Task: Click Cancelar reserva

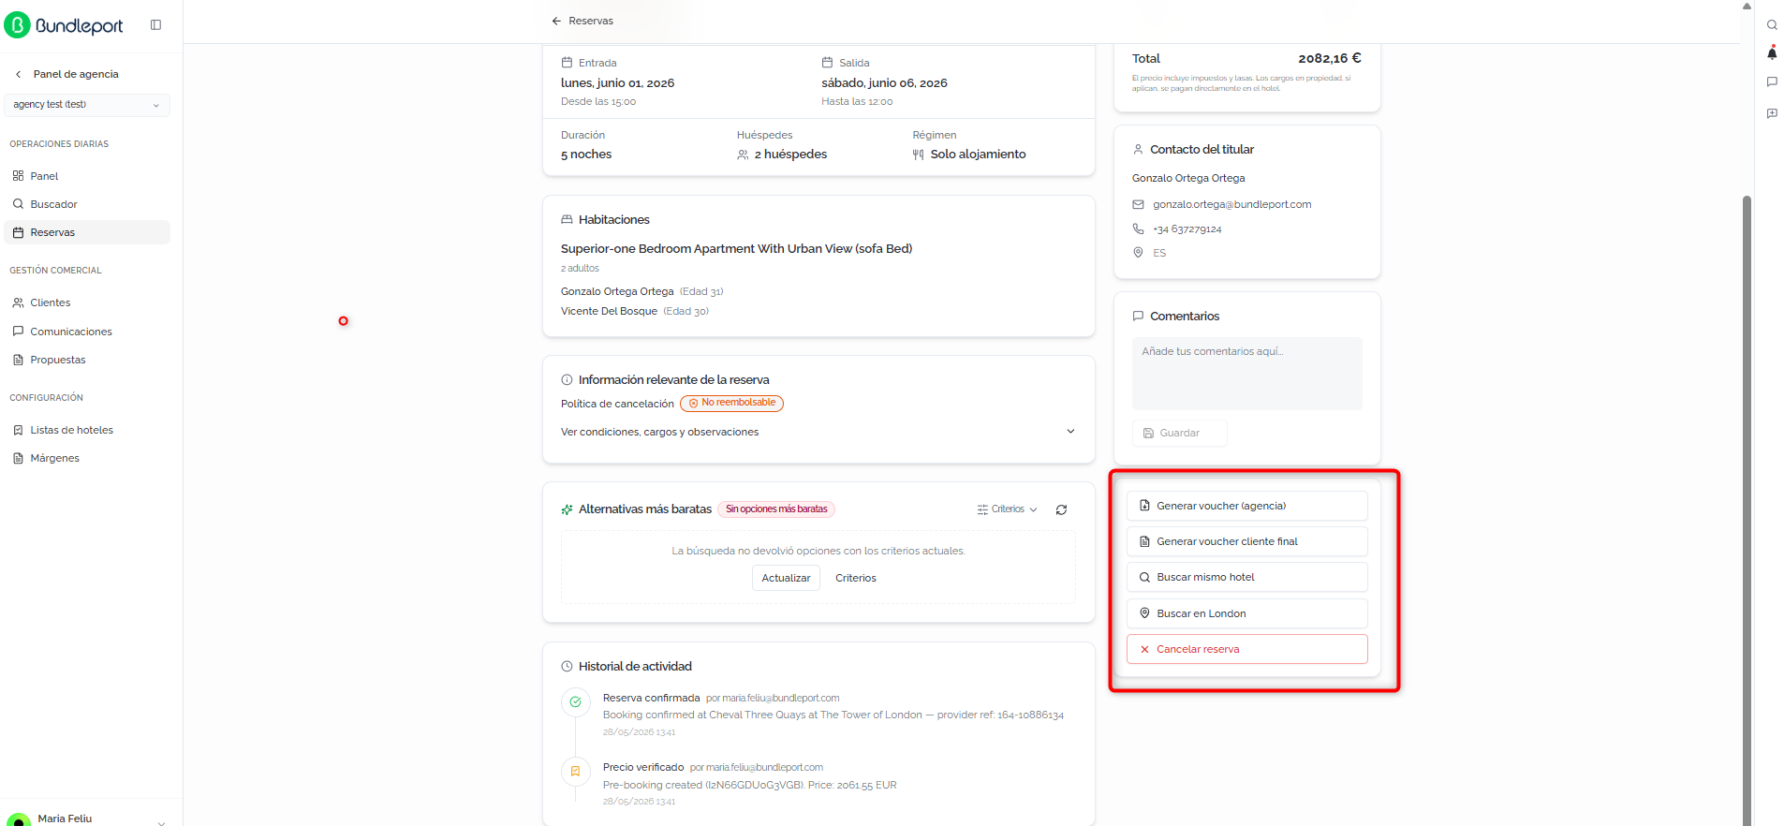Action: 1246,649
